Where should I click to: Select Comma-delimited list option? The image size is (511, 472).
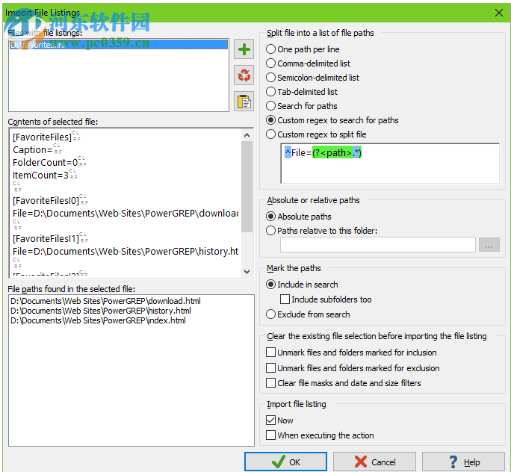[308, 63]
